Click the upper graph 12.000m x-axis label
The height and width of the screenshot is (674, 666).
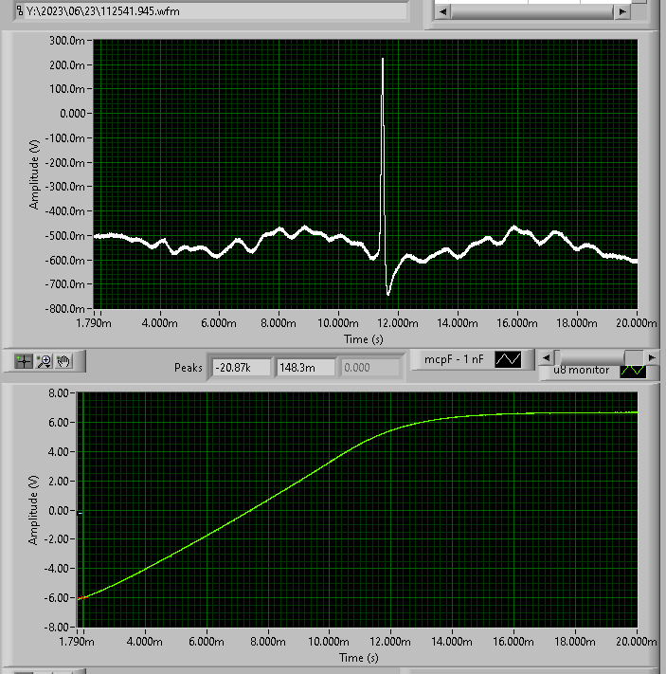tap(398, 323)
